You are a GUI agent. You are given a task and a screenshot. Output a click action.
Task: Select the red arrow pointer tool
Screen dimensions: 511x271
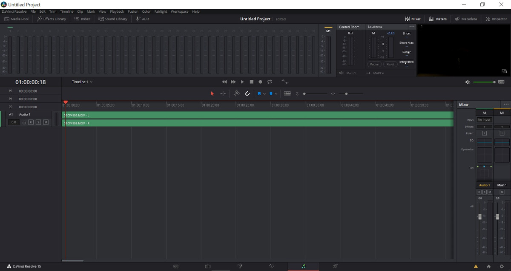point(212,93)
